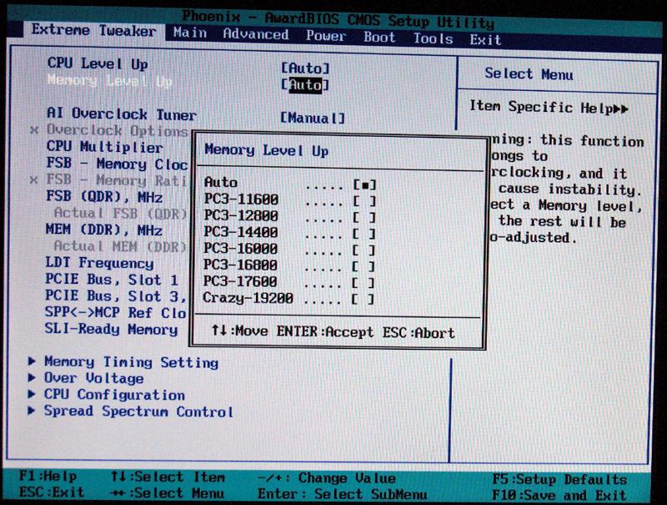
Task: Open Spread Spectrum Control submenu
Action: pos(138,412)
